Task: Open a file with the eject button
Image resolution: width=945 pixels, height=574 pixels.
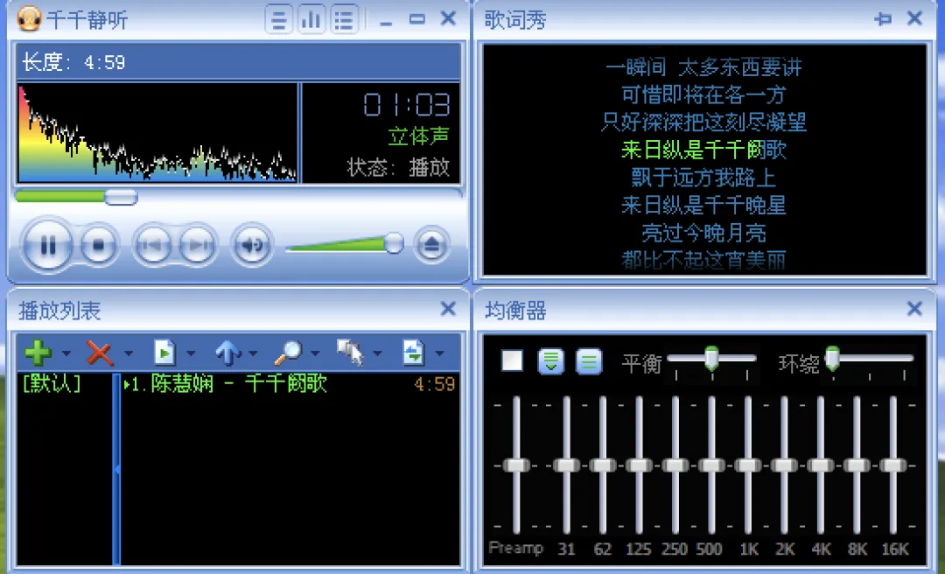Action: click(x=431, y=245)
